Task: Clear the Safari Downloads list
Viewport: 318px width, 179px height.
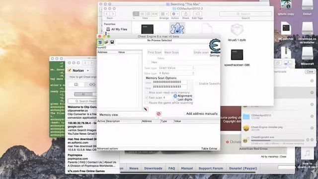Action: [x=310, y=72]
